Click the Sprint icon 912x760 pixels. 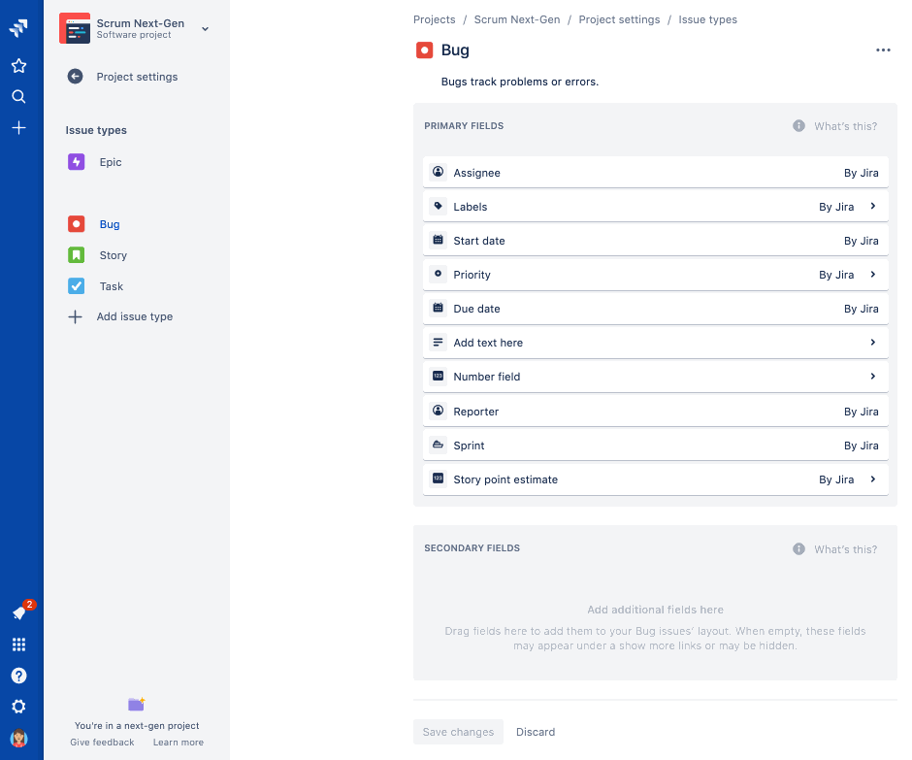click(438, 445)
